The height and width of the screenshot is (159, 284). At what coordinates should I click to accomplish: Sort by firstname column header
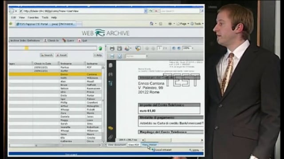click(x=72, y=64)
